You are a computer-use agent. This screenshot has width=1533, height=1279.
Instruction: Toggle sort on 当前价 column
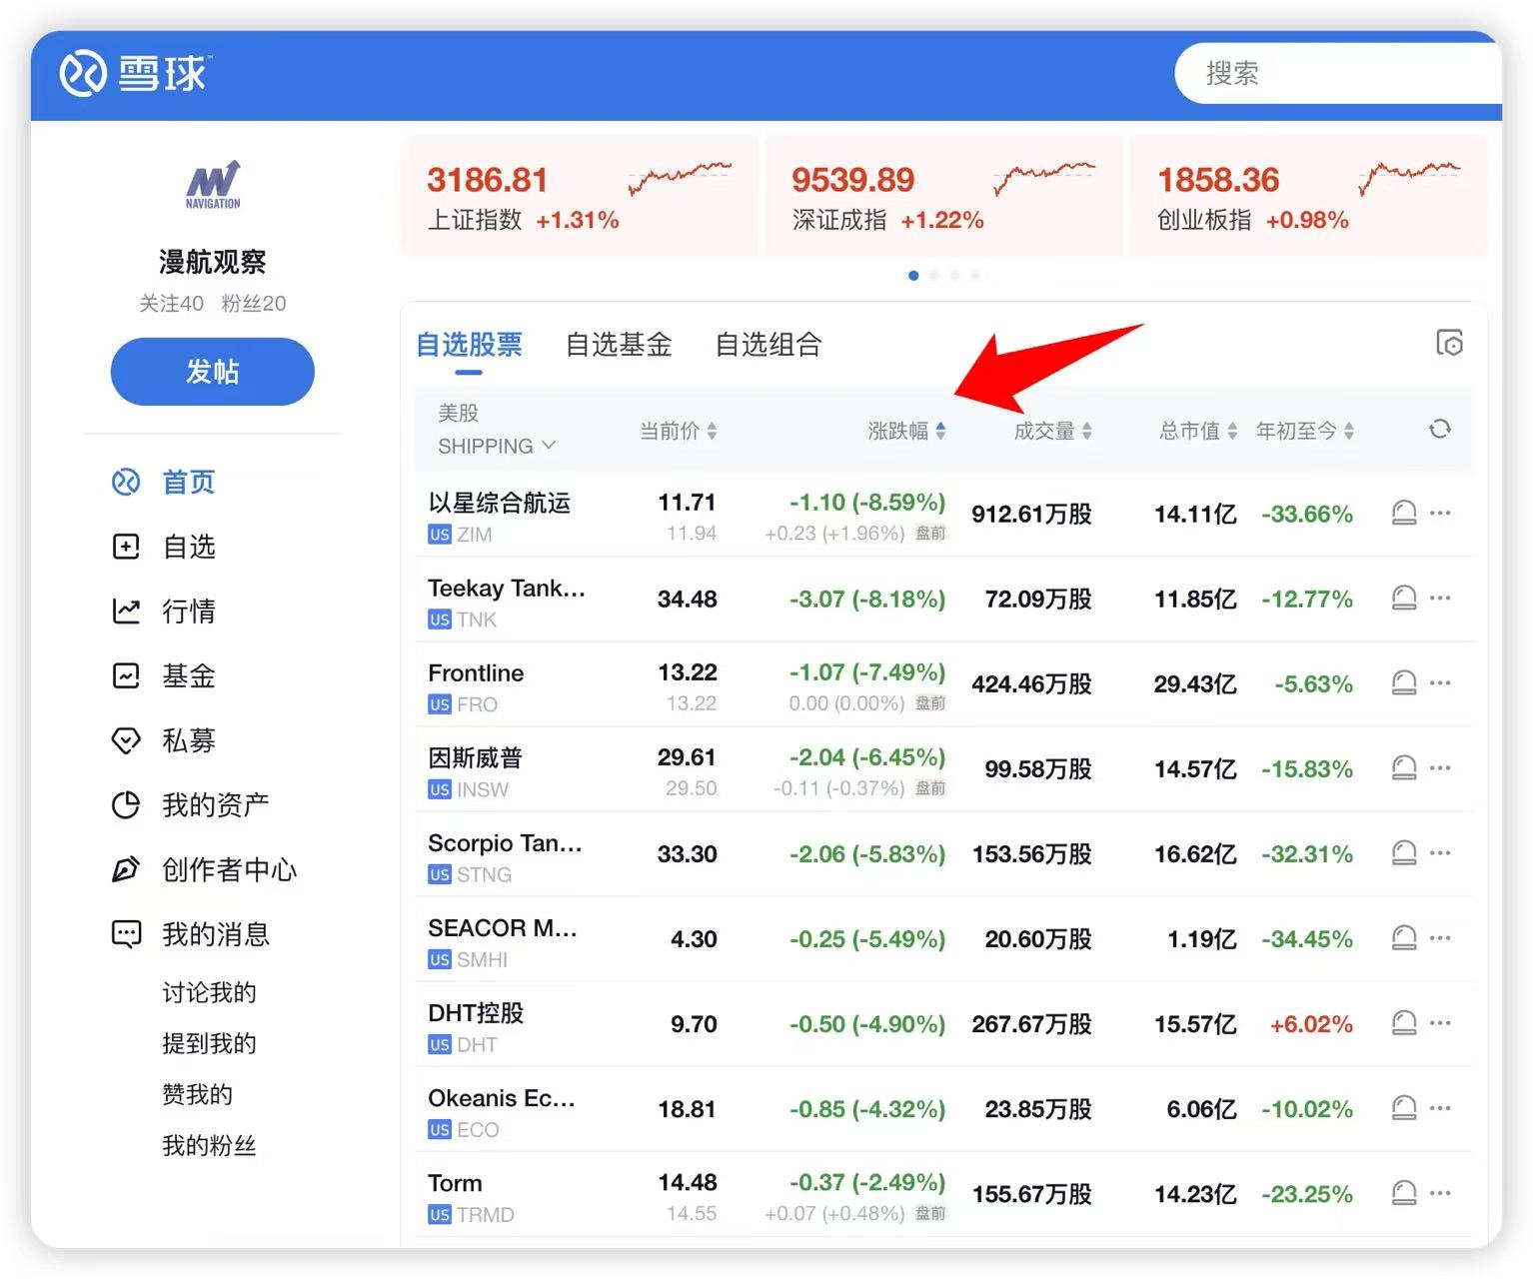tap(678, 431)
